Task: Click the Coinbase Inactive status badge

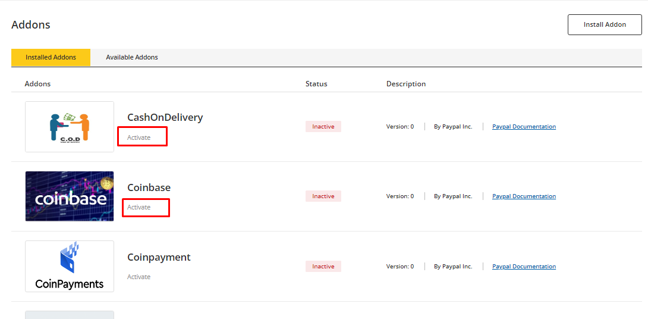Action: 323,196
